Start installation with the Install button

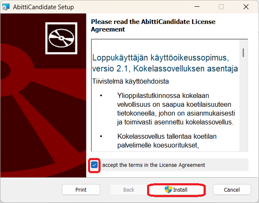[176, 190]
